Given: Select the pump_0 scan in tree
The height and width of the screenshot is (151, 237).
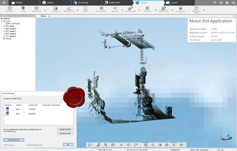Looking at the screenshot, I should [x=13, y=28].
